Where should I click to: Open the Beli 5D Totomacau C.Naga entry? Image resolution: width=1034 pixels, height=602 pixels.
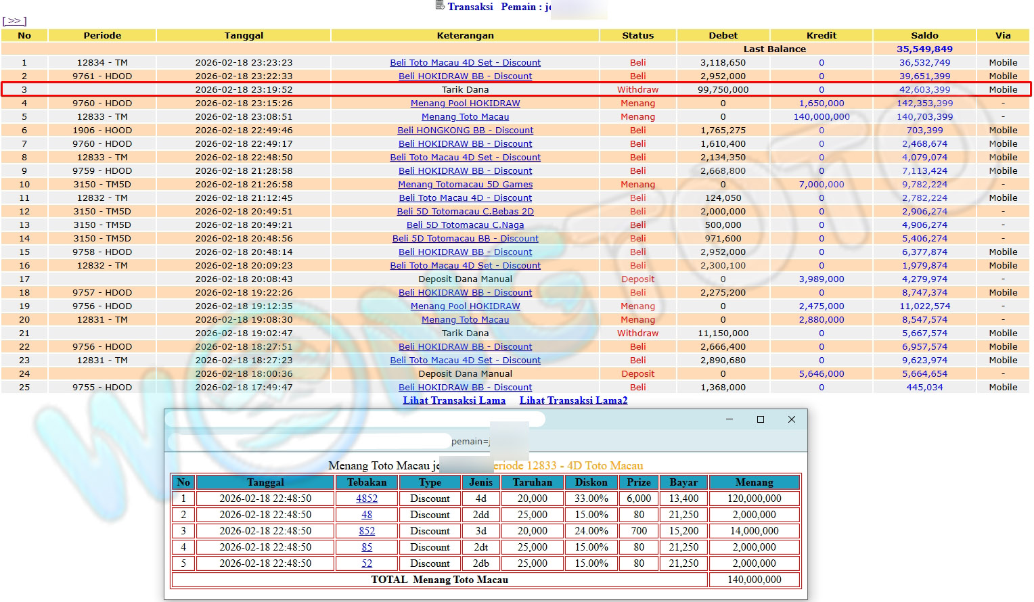[465, 225]
